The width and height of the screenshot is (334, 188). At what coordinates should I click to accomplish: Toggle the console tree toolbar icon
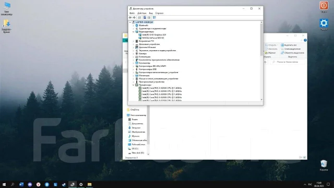coord(139,17)
